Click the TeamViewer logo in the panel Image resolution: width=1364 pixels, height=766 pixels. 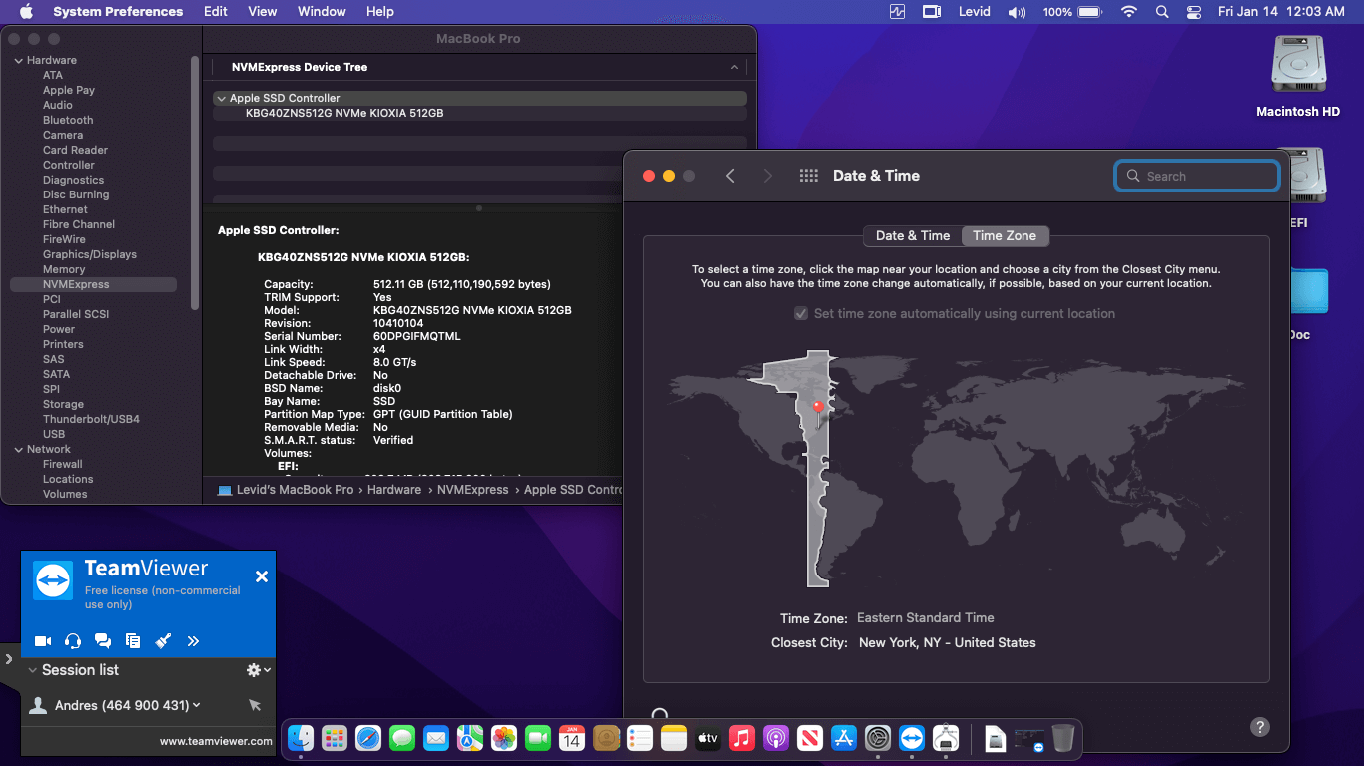pos(53,579)
